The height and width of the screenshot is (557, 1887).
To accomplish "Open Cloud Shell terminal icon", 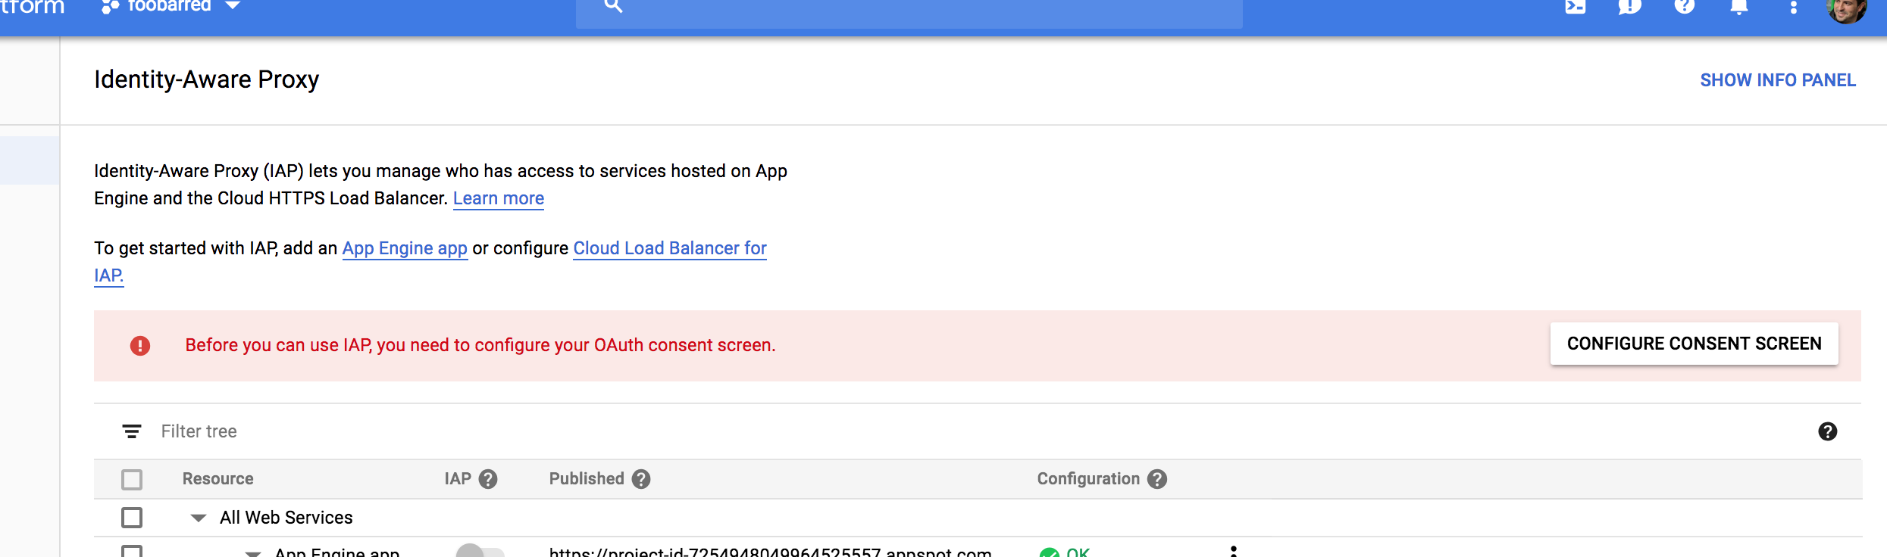I will coord(1576,8).
